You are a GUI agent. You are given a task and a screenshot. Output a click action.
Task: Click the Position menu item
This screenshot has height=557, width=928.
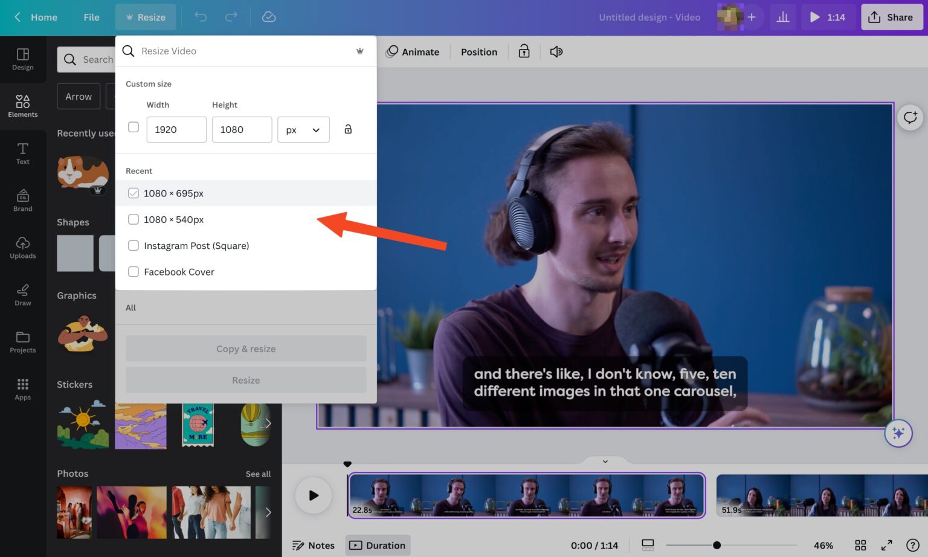478,51
